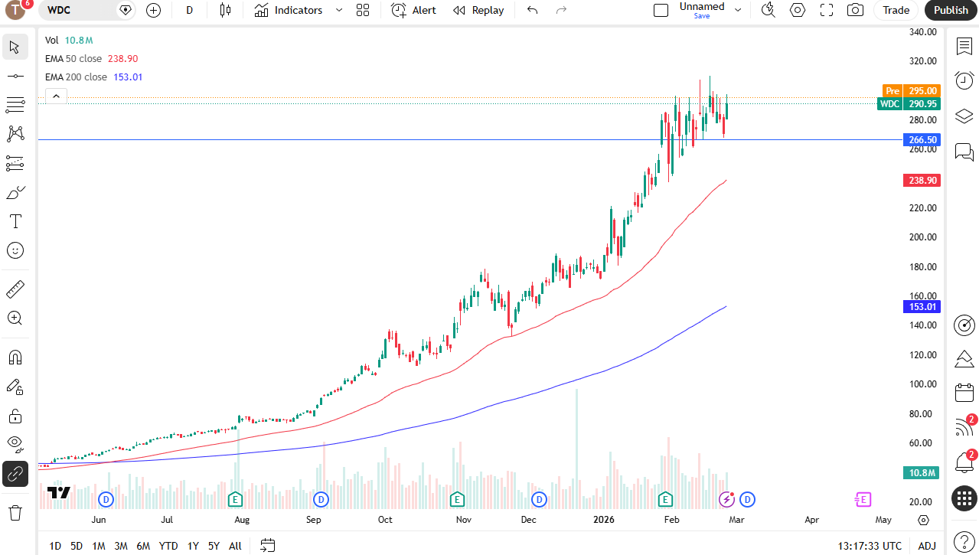Viewport: 979px width, 555px height.
Task: Open the go to date picker
Action: point(267,546)
